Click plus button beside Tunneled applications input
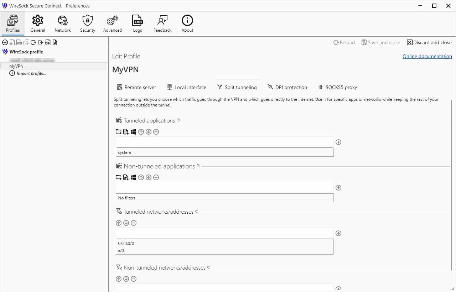The width and height of the screenshot is (456, 292). click(x=339, y=142)
